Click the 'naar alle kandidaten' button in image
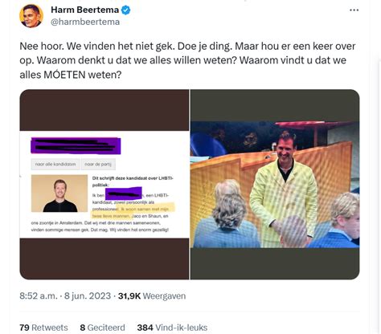Viewport: 381px width, 334px height. point(55,164)
